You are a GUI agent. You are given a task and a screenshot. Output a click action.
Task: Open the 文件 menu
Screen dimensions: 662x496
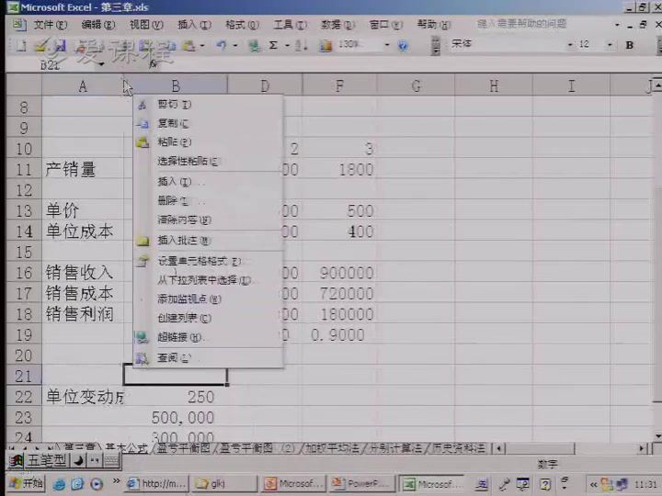point(51,25)
